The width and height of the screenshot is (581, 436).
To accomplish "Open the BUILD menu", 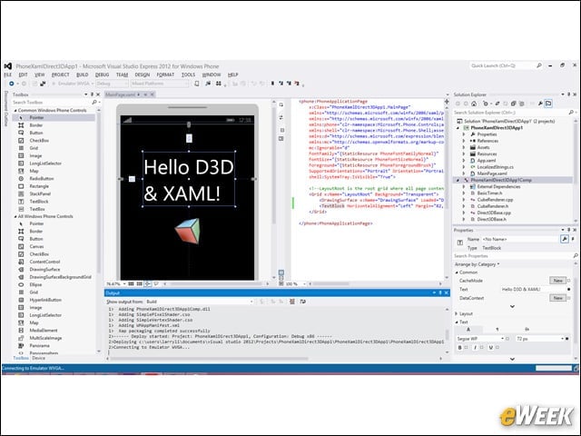I will click(x=83, y=74).
